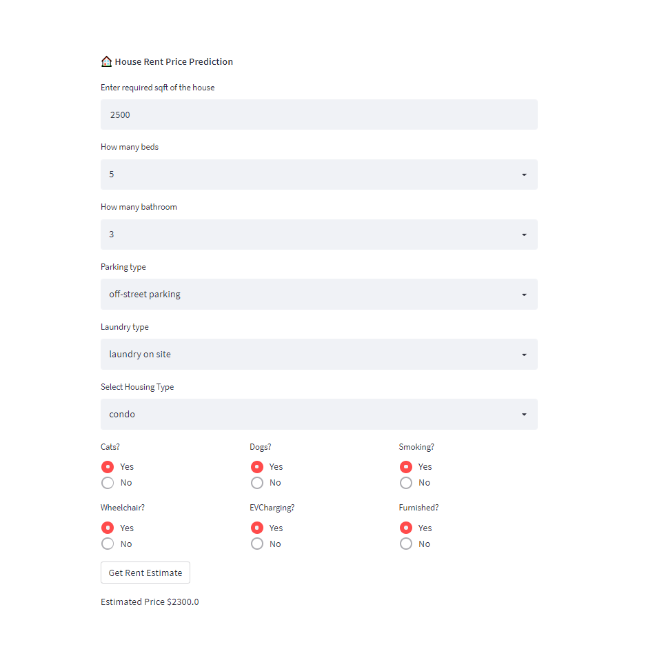Click the Get Rent Estimate button

[145, 573]
